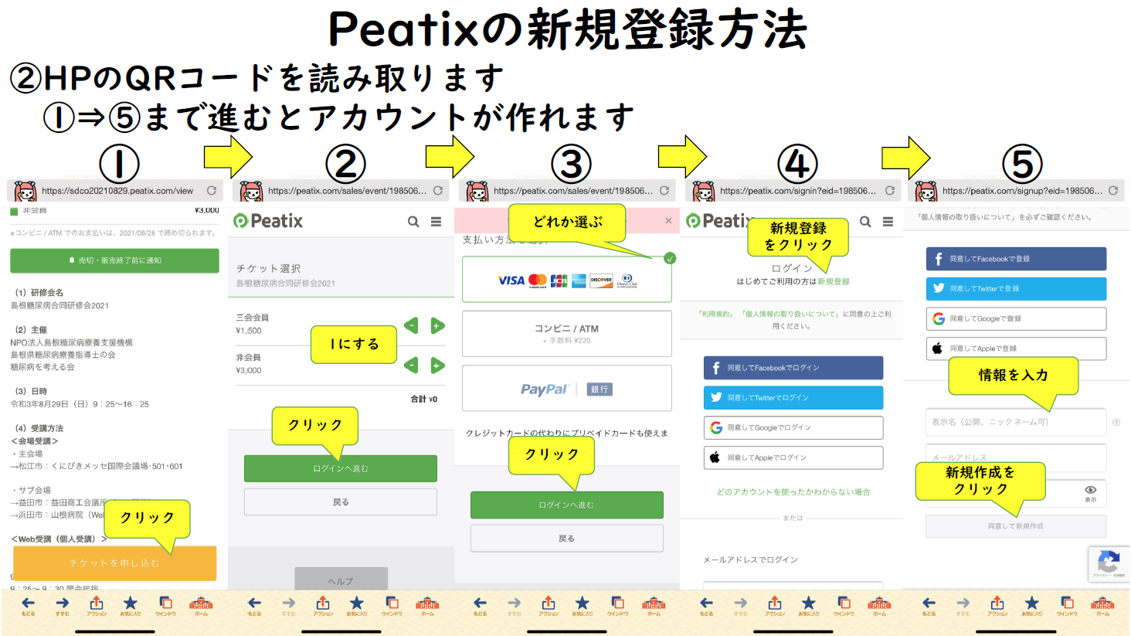Tap ログインへ進む on the payment method screen
Image resolution: width=1131 pixels, height=636 pixels.
pyautogui.click(x=567, y=505)
